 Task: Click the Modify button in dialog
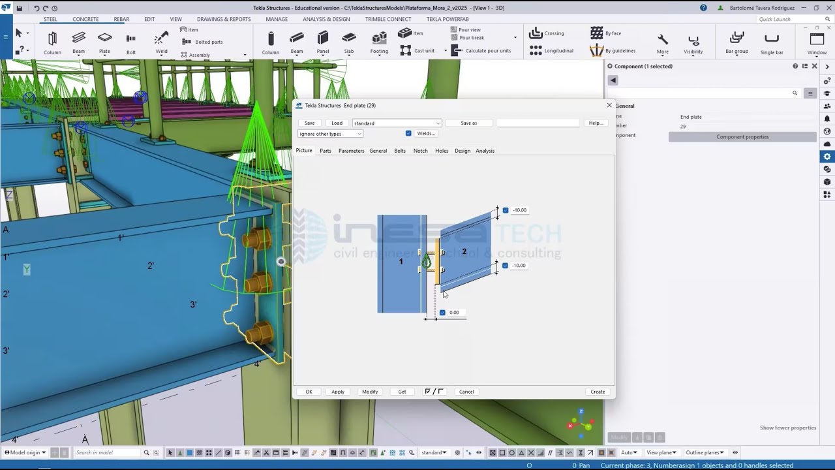(x=370, y=392)
